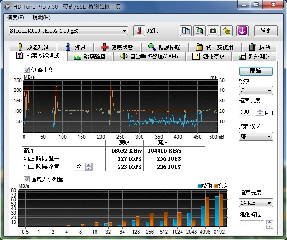The width and height of the screenshot is (287, 240).
Task: Click the 4096 block size blue read bar
Action: [203, 216]
